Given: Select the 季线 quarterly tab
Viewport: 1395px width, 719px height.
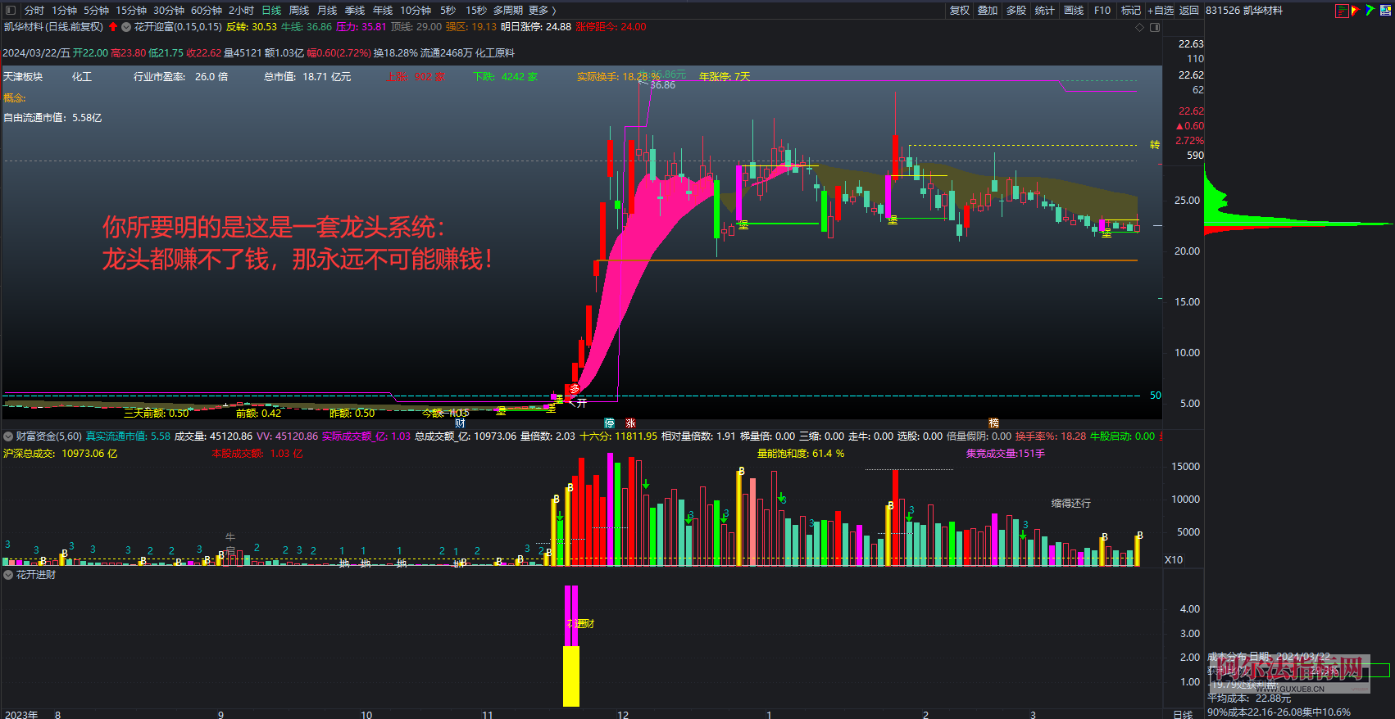Looking at the screenshot, I should pos(355,10).
